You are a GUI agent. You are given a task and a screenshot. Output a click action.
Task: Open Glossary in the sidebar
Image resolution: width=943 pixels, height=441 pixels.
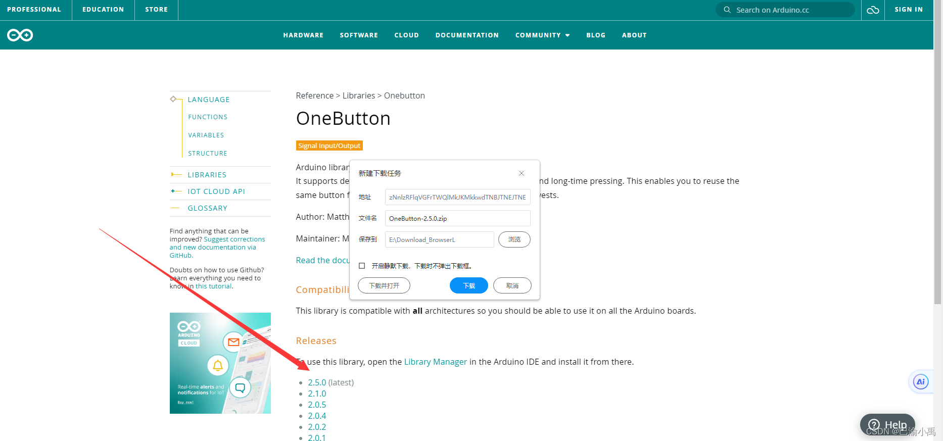click(x=208, y=208)
